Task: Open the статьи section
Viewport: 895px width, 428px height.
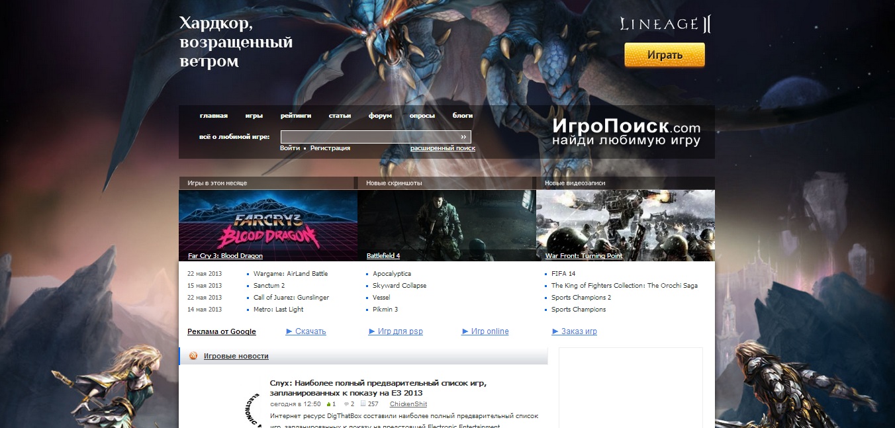Action: (340, 116)
